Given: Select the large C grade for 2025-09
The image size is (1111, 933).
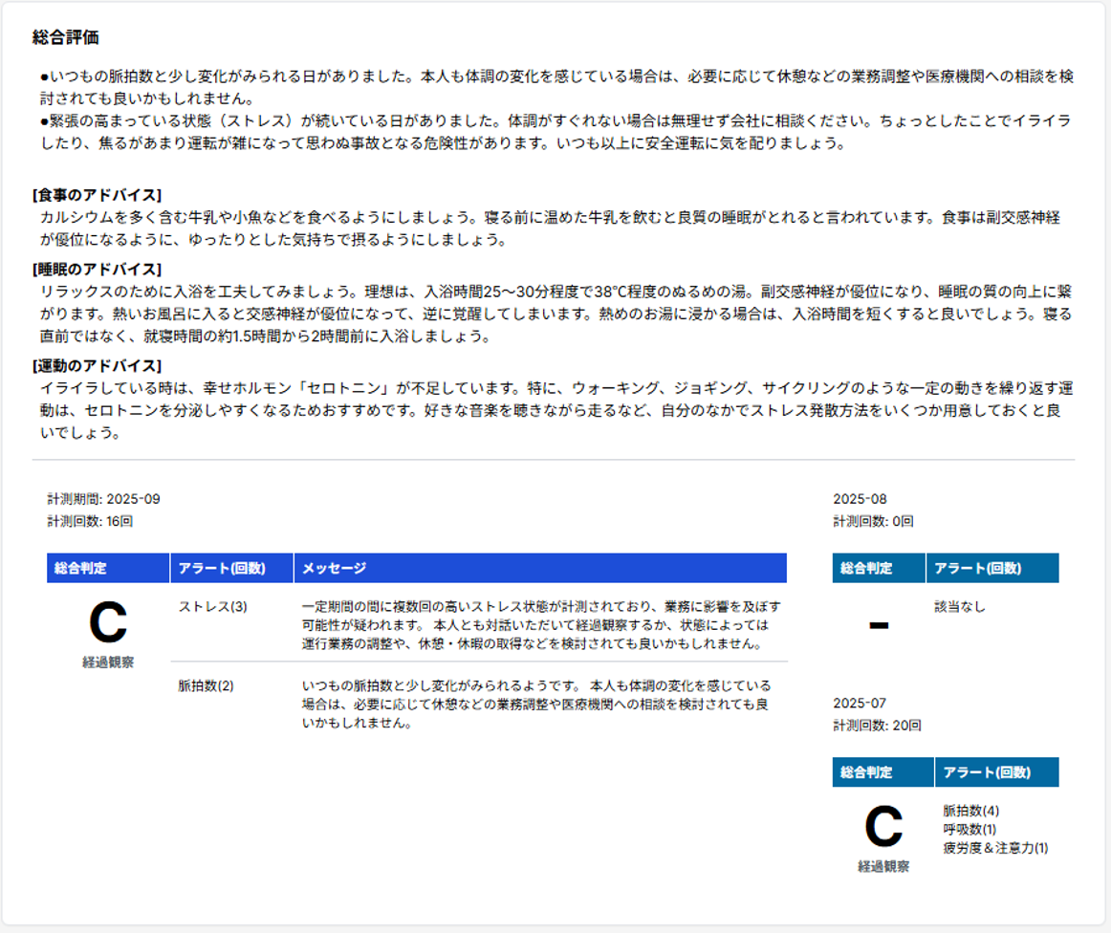Looking at the screenshot, I should [108, 622].
